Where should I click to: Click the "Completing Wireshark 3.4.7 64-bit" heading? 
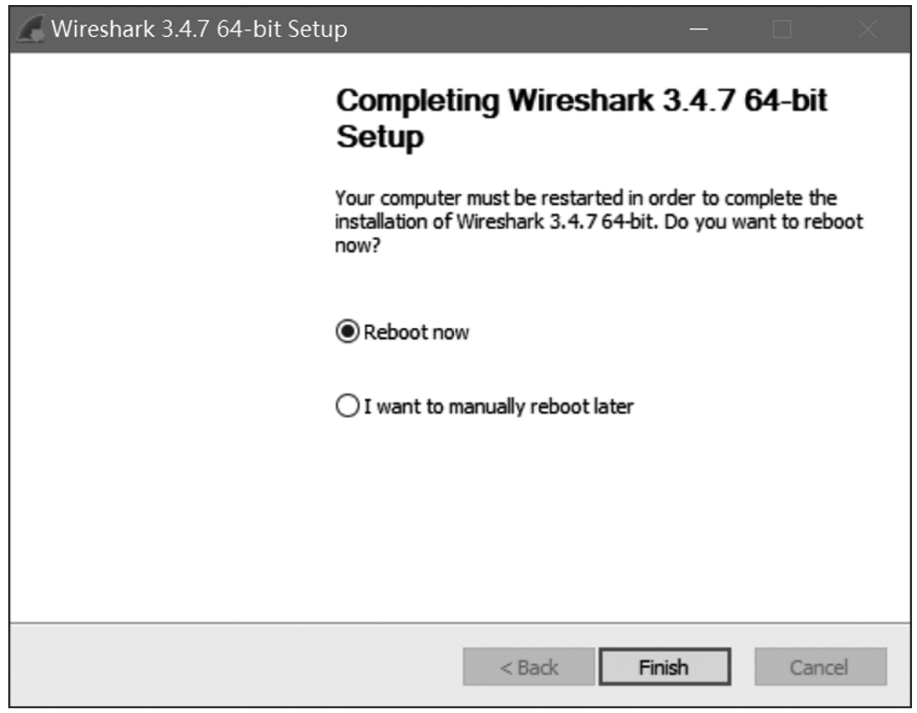pyautogui.click(x=581, y=100)
